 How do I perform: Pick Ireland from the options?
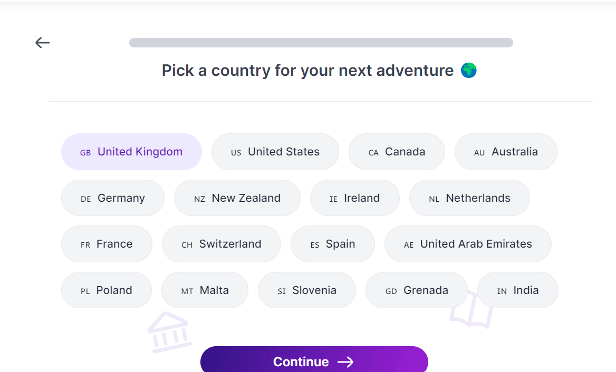355,198
